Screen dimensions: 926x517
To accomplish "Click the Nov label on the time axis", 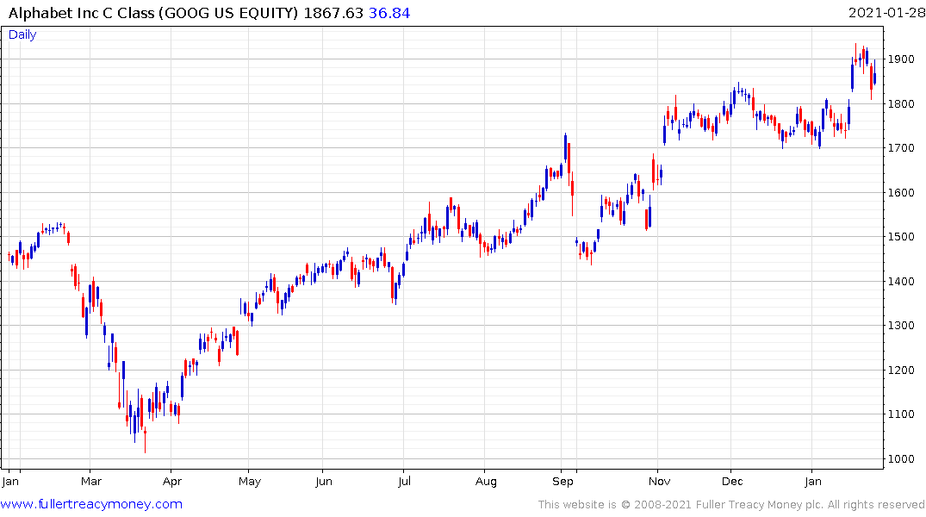I will [659, 482].
